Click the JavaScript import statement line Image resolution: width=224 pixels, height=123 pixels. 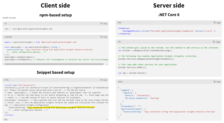41,42
